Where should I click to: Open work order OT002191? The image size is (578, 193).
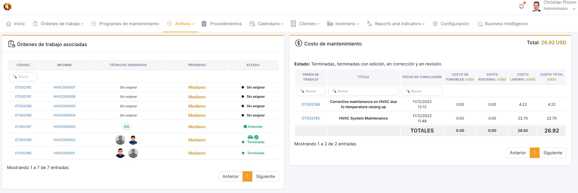point(23,96)
